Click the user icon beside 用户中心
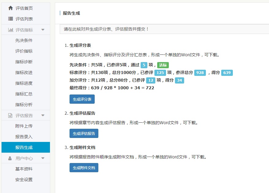Image resolution: width=269 pixels, height=193 pixels. click(10, 158)
